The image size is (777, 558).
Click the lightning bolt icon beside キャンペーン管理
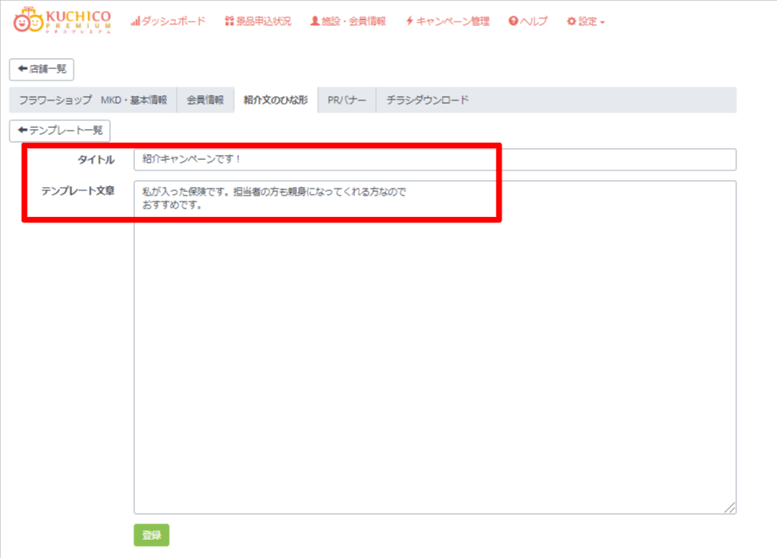coord(410,21)
